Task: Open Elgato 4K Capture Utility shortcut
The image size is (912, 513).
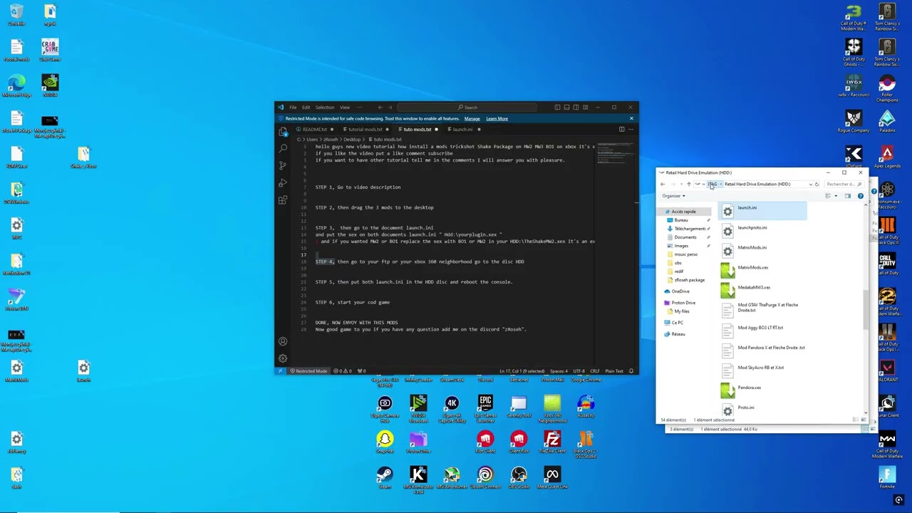Action: (x=452, y=408)
